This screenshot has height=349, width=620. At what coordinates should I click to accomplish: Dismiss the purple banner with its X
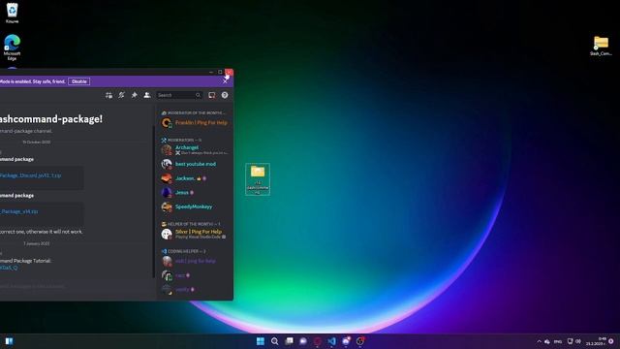click(x=225, y=81)
